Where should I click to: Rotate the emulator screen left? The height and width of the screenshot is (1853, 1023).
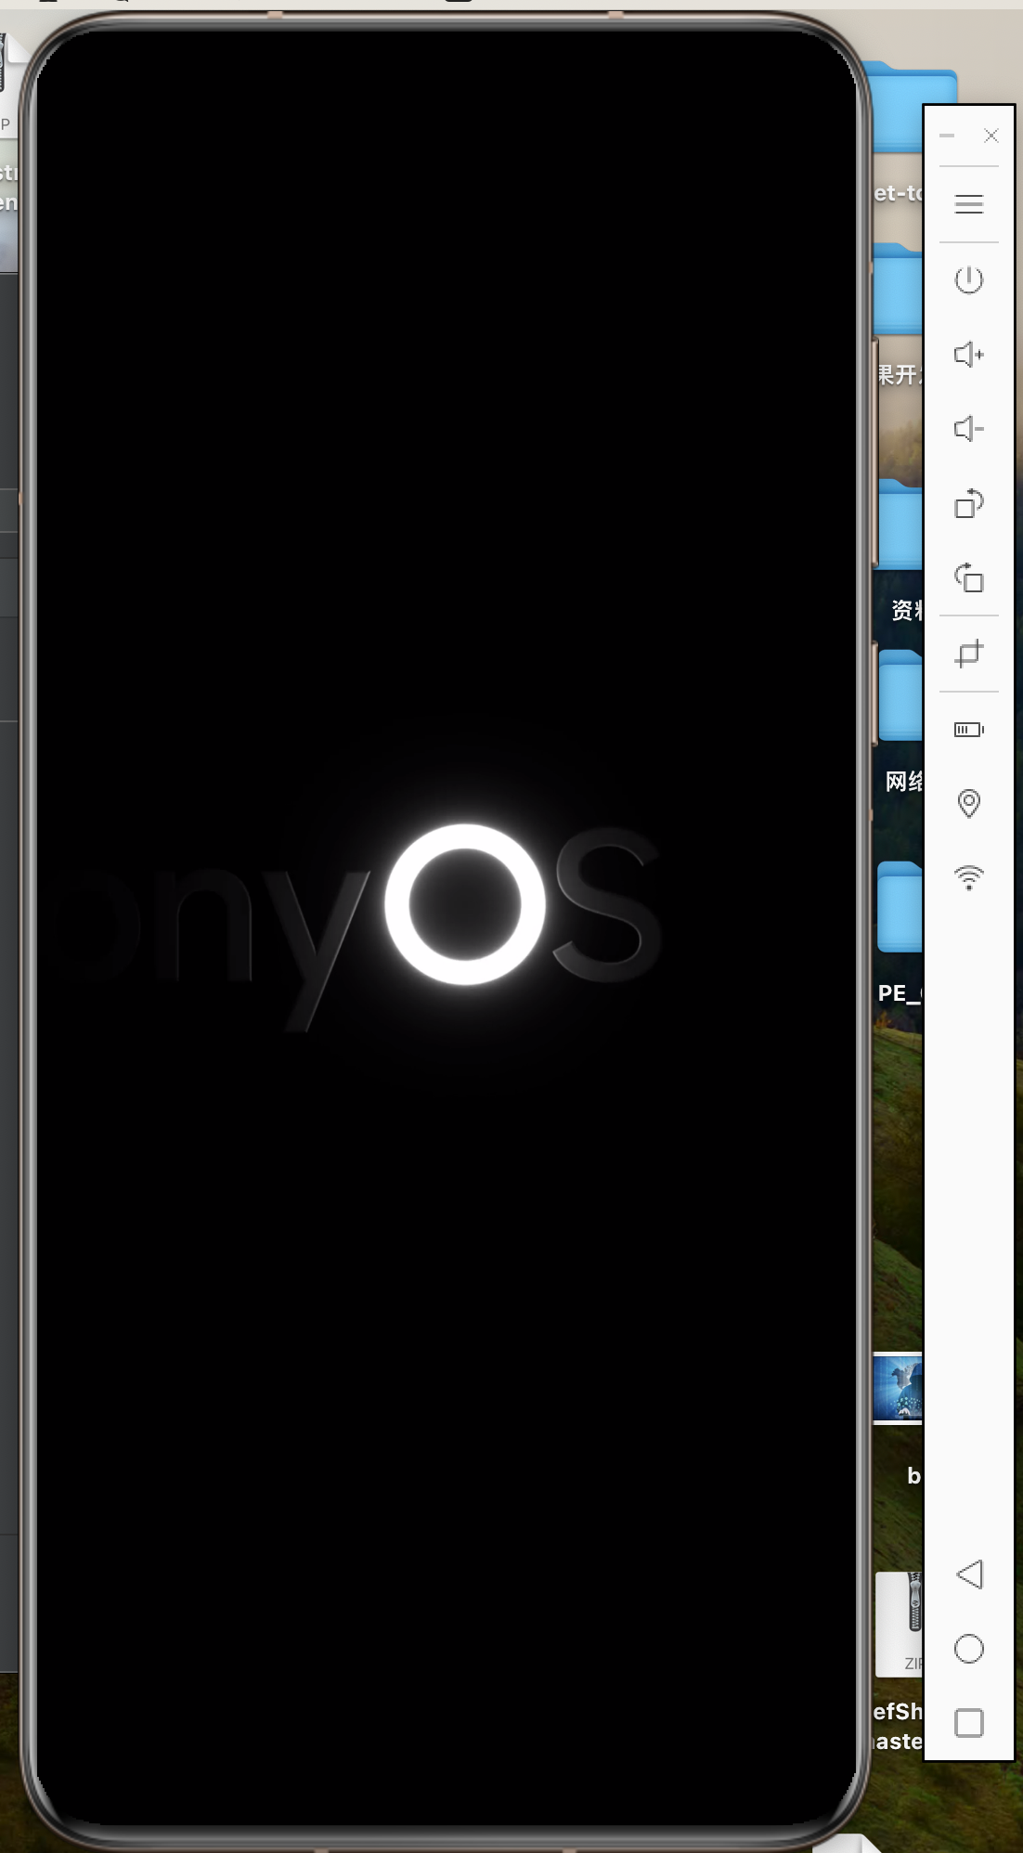click(x=968, y=577)
